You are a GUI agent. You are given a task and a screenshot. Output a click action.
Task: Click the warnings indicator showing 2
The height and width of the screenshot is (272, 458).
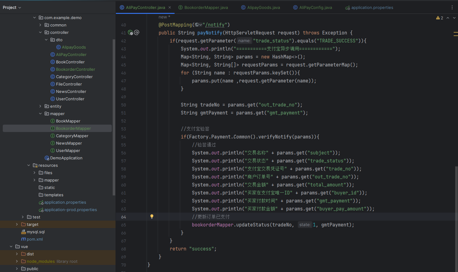440,18
